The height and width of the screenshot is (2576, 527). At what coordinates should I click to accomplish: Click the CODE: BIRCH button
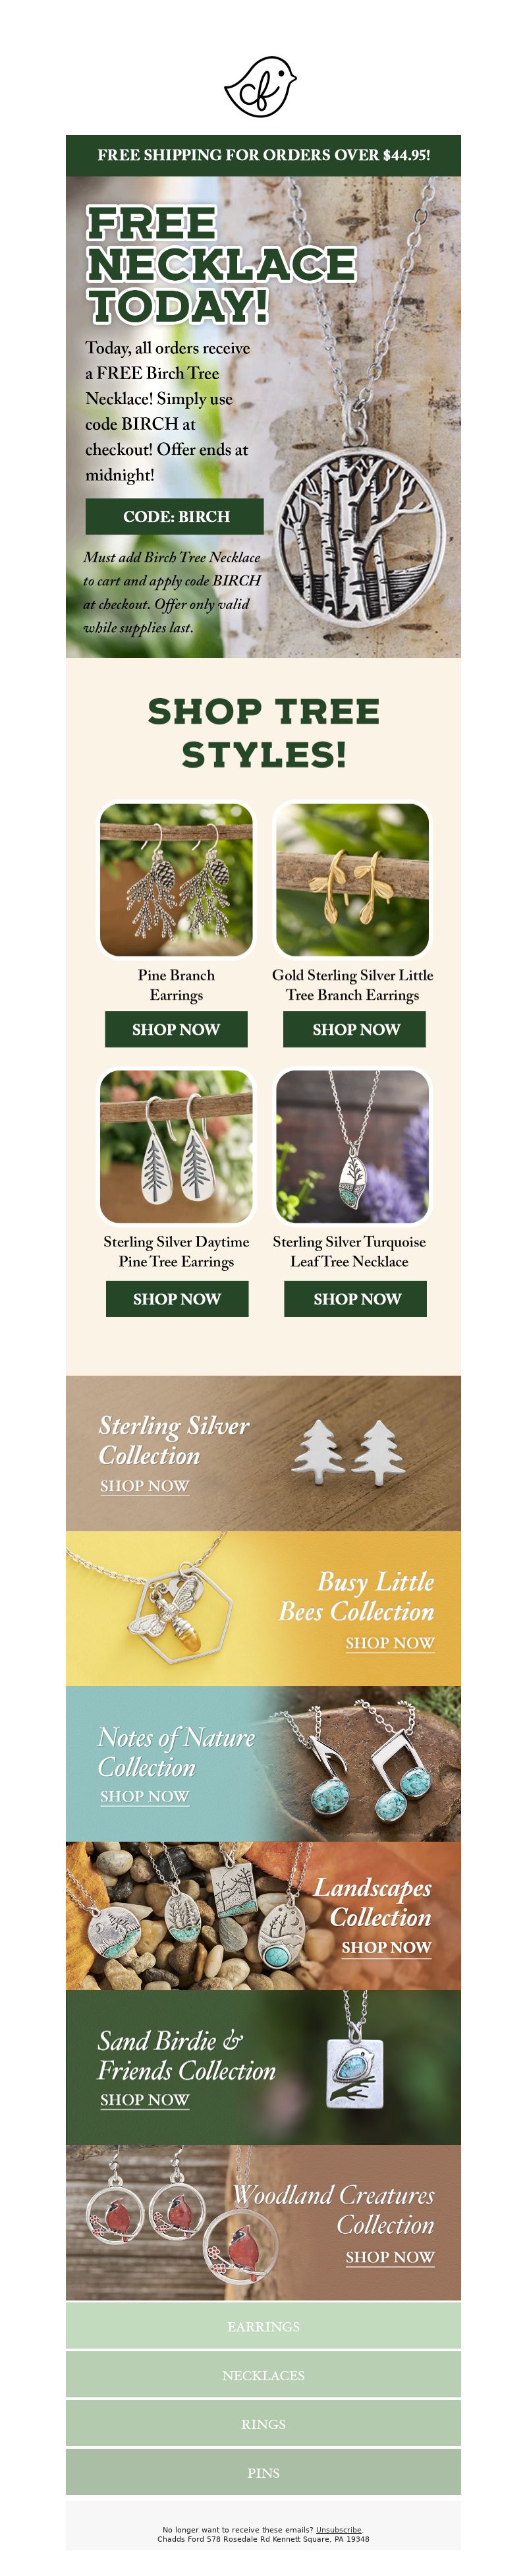(x=175, y=517)
